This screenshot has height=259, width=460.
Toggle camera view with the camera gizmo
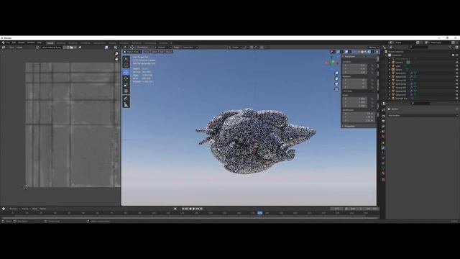tap(336, 84)
